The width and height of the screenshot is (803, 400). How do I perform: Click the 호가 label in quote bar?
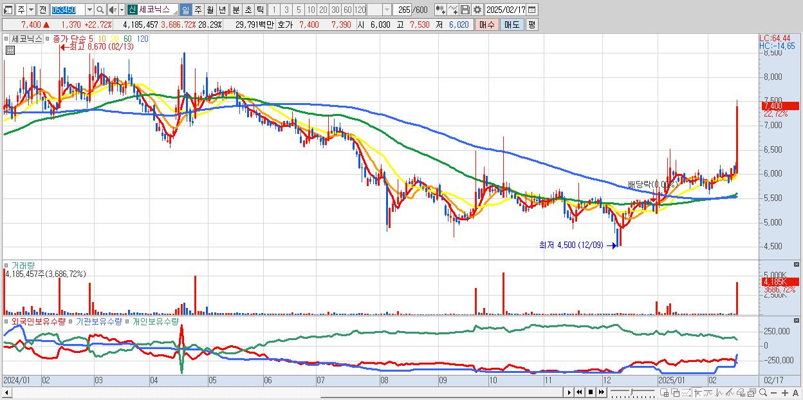click(x=285, y=24)
